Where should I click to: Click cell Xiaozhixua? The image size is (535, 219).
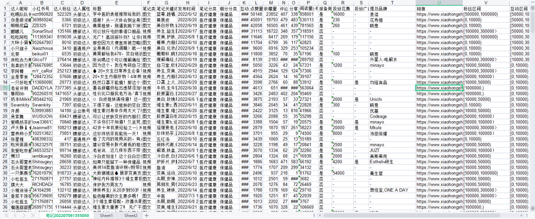pos(42,48)
